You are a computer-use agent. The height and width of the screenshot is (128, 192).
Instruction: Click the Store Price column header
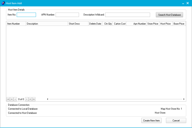pyautogui.click(x=152, y=24)
